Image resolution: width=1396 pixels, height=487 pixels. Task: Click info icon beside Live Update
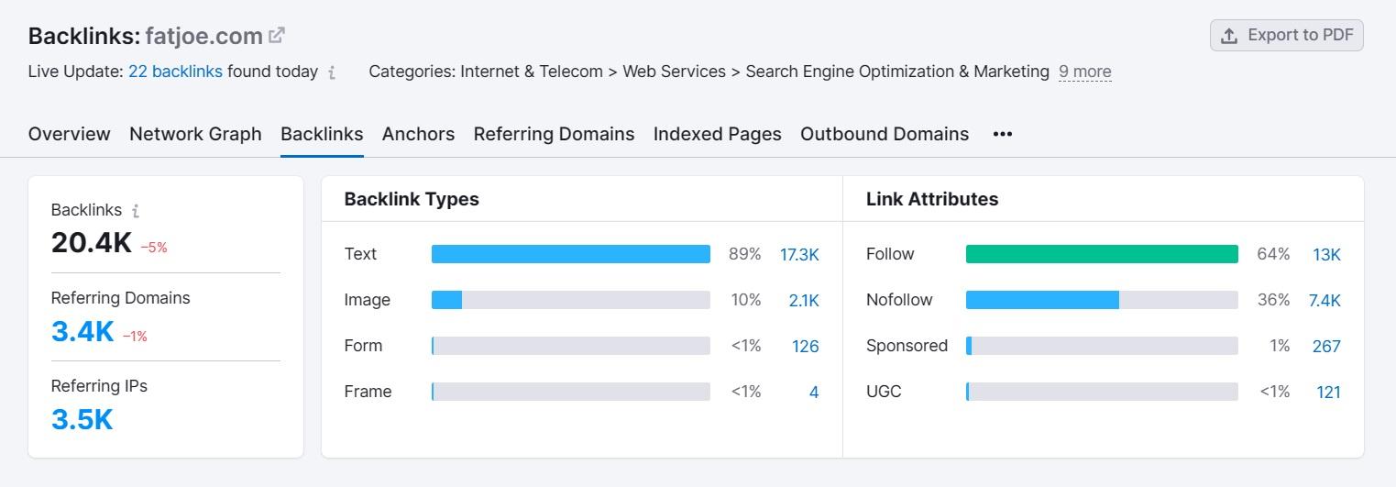point(332,72)
